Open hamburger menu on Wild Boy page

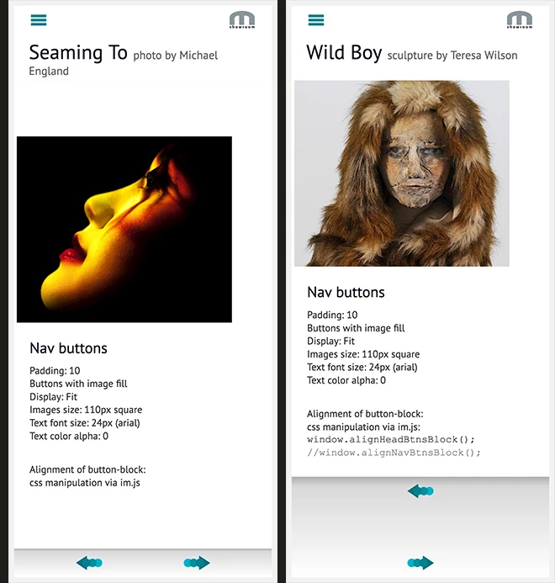[x=316, y=20]
